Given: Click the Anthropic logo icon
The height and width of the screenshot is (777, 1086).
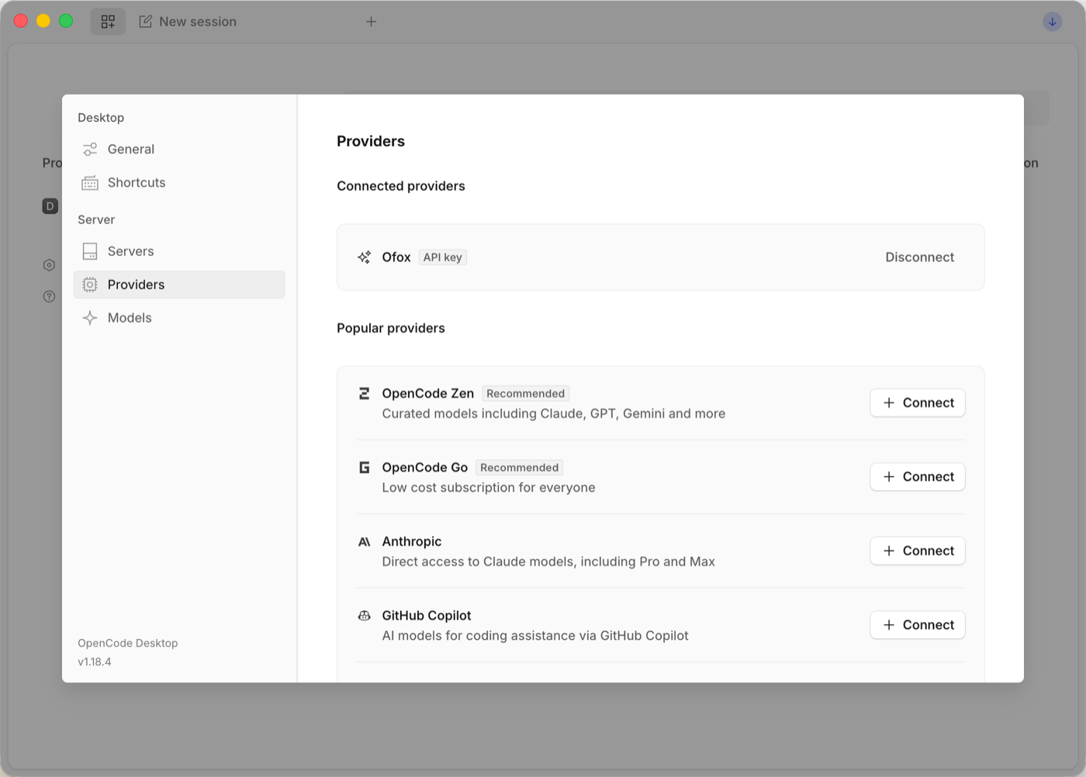Looking at the screenshot, I should (364, 541).
